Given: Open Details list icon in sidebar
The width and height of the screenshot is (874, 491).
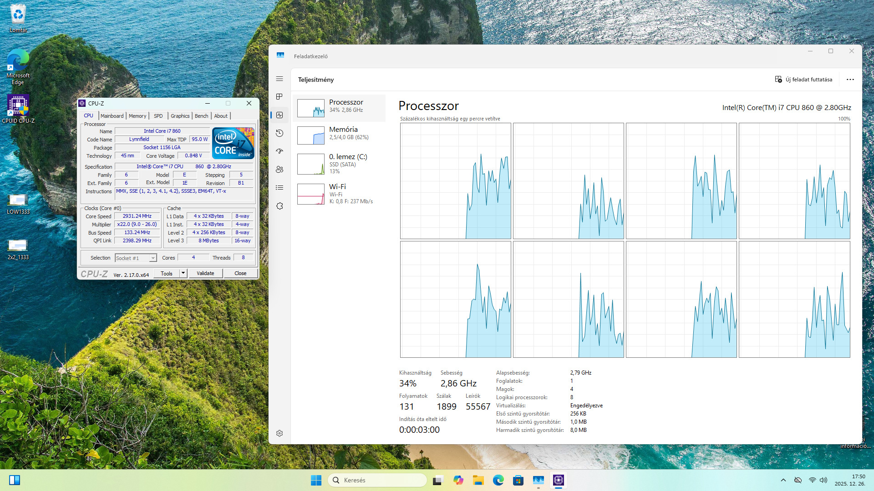Looking at the screenshot, I should tap(279, 188).
